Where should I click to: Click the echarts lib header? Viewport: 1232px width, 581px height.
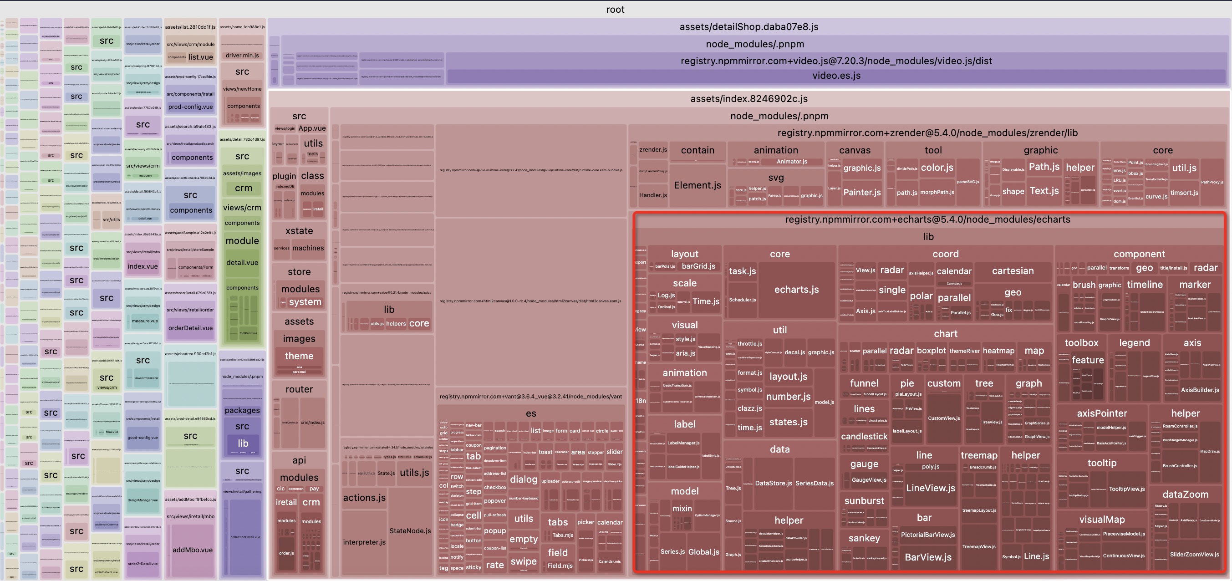[928, 237]
